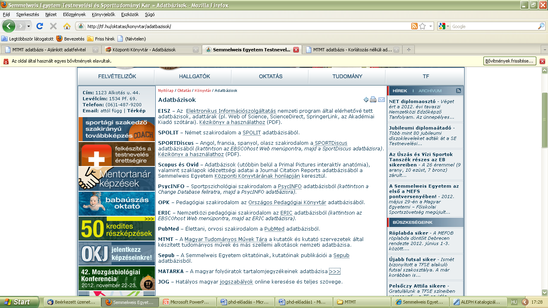The width and height of the screenshot is (548, 308).
Task: Open the back/forward history dropdown arrow
Action: (x=29, y=26)
